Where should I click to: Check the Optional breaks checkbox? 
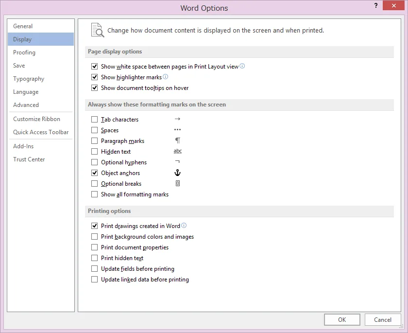point(94,184)
